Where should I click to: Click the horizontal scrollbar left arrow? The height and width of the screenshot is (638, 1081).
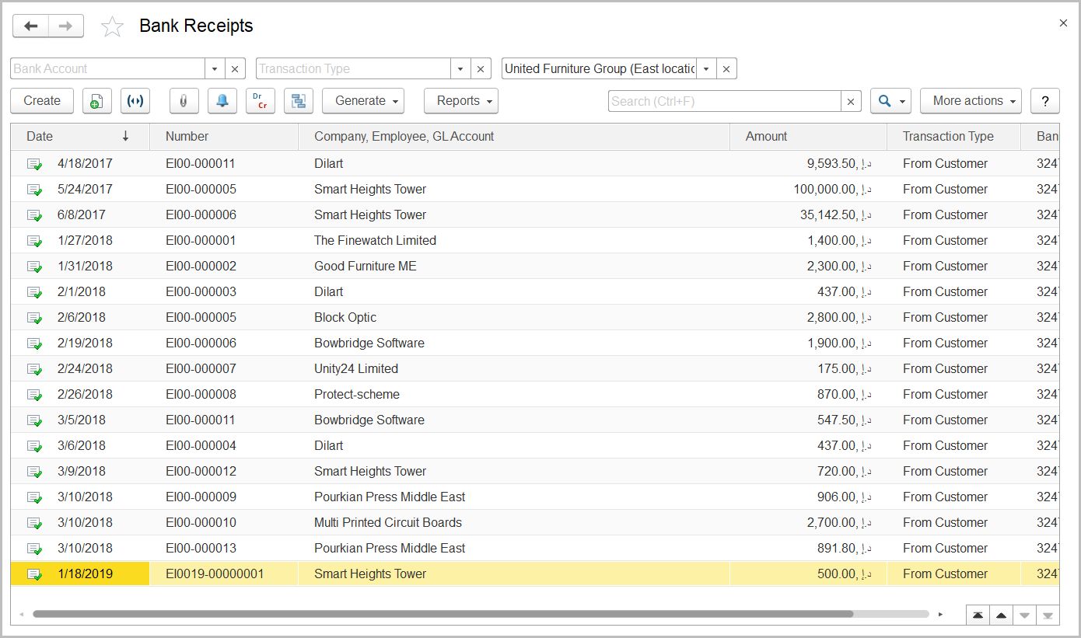tap(21, 614)
